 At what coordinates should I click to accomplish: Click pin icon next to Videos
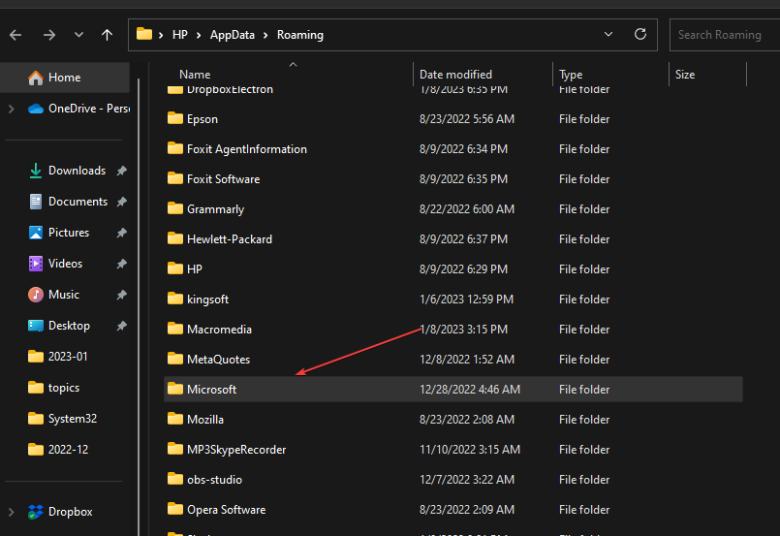pos(122,264)
